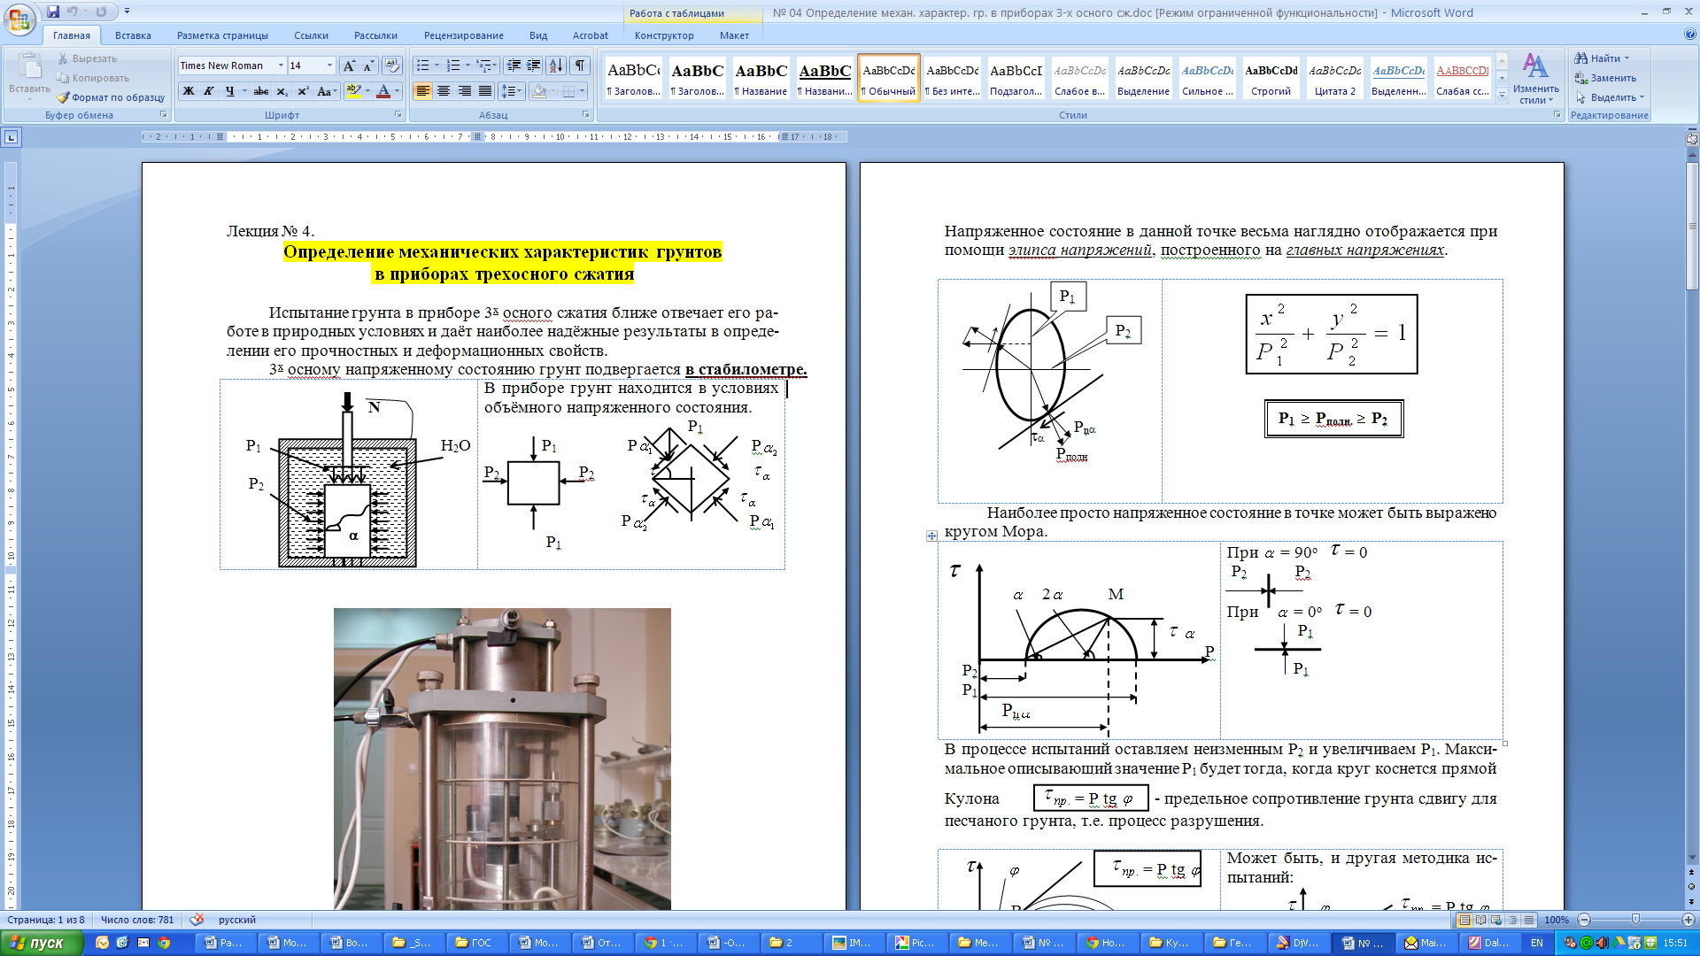Open the bullets list dropdown arrow
This screenshot has height=956, width=1700.
click(437, 66)
